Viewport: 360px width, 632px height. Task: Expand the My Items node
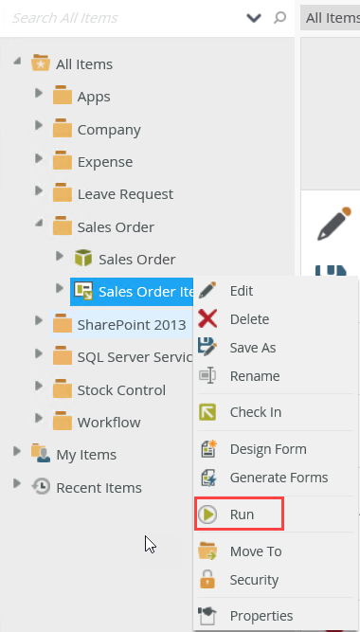coord(17,451)
